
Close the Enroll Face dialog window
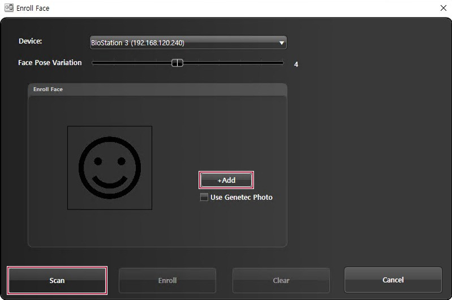click(443, 8)
